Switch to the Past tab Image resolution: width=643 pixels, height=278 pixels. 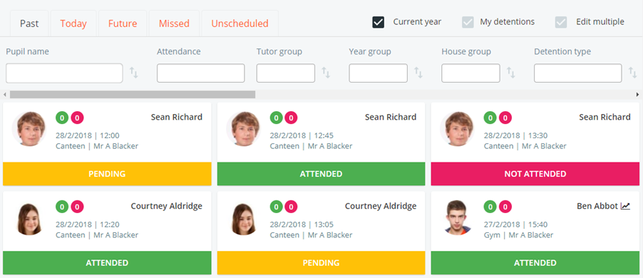(29, 24)
